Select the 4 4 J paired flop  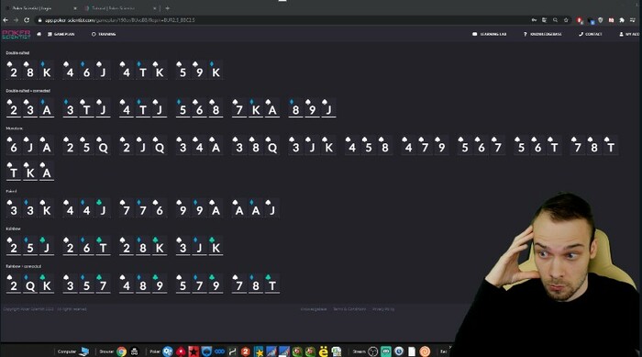86,208
